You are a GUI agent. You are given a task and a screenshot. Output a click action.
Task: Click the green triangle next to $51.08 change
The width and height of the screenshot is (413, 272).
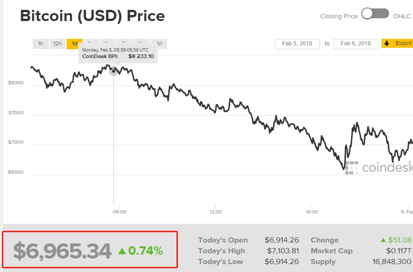pos(383,240)
